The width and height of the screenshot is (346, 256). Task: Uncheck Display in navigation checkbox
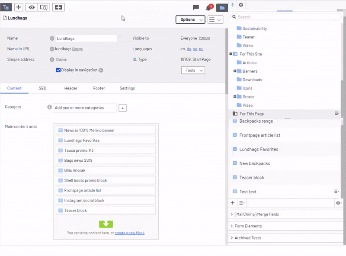coord(58,70)
